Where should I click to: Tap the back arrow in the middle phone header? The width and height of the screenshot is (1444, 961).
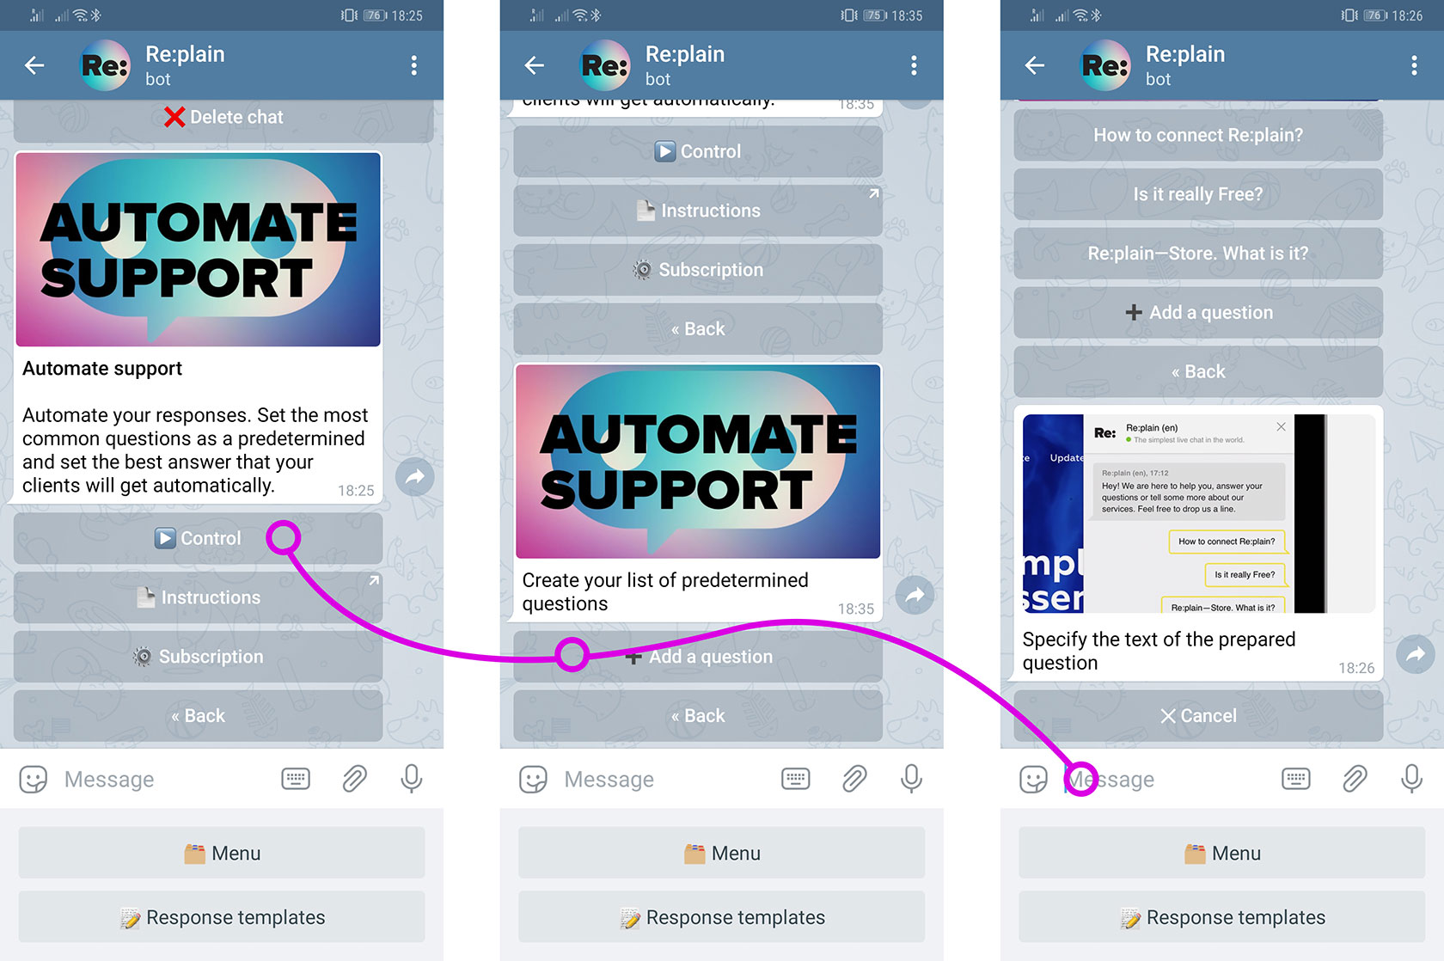coord(535,65)
